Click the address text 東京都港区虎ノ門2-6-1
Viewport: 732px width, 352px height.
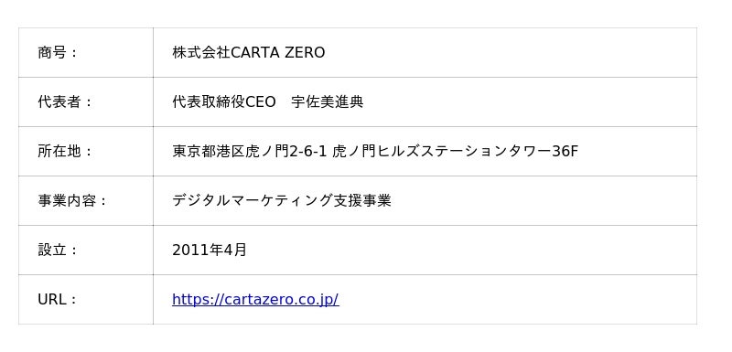pos(250,152)
